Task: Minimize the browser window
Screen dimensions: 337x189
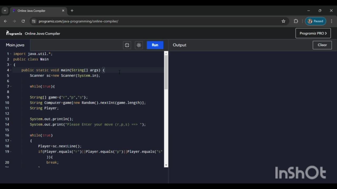Action: (x=309, y=11)
